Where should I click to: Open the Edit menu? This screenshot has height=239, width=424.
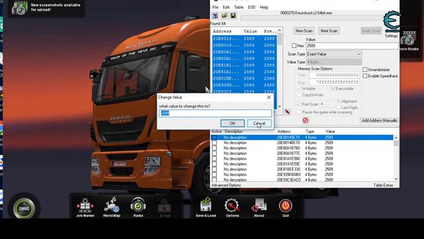coord(226,7)
